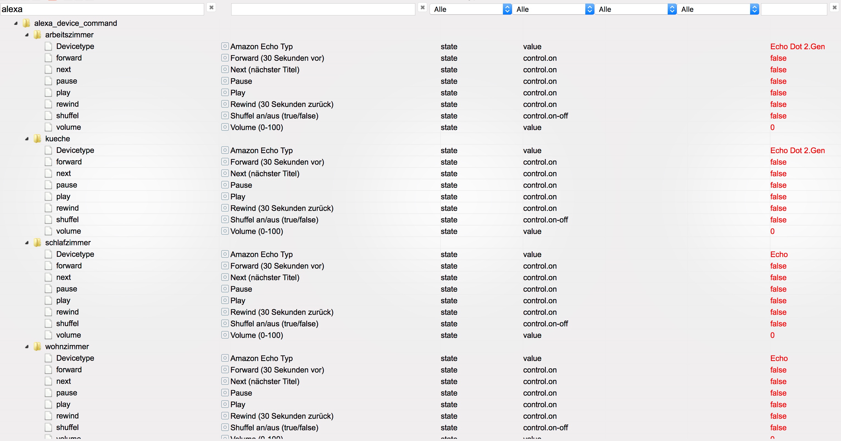Viewport: 841px width, 441px height.
Task: Select the Devicetype row under wohnzimmer
Action: point(421,358)
